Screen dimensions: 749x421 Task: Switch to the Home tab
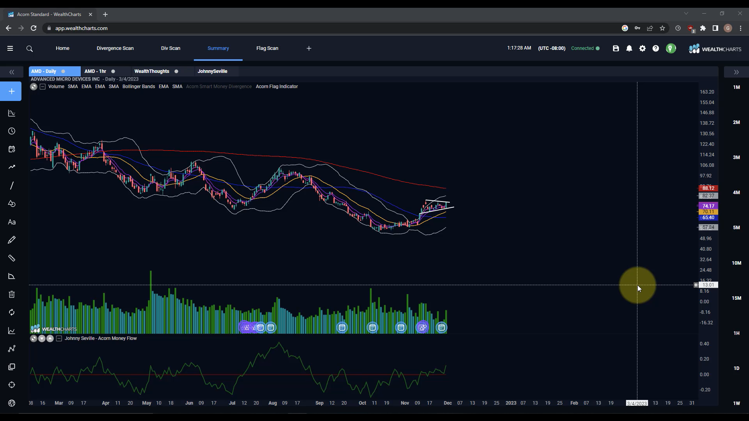pos(62,48)
